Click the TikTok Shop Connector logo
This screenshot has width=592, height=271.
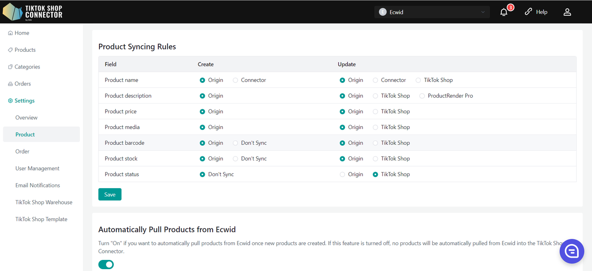(32, 12)
